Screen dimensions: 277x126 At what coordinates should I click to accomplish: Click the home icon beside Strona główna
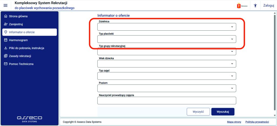5,16
